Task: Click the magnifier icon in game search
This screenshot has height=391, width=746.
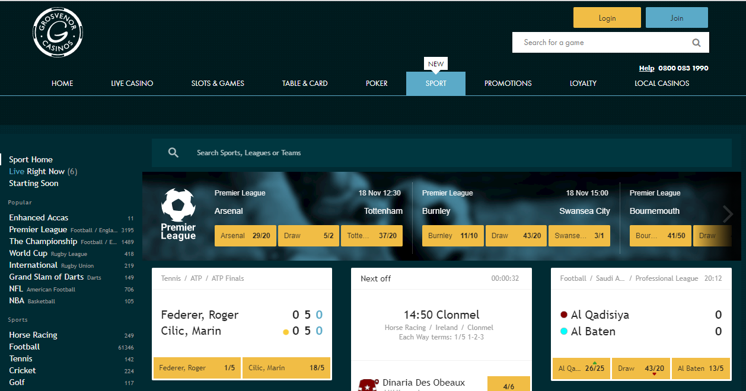Action: pos(696,43)
